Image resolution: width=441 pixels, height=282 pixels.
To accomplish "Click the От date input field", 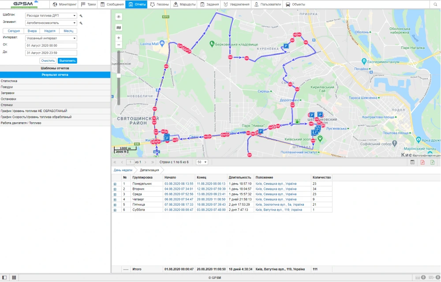I will (x=51, y=45).
